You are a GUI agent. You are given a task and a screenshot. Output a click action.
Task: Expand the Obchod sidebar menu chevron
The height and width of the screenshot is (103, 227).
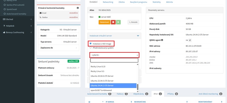pos(31,19)
